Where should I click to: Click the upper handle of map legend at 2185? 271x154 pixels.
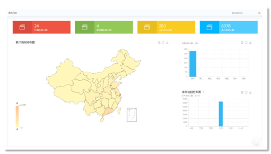(x=20, y=105)
